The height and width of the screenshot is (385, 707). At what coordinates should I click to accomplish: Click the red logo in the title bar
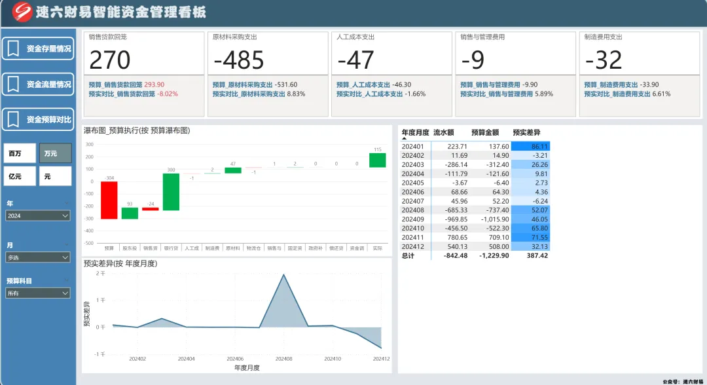tap(22, 12)
